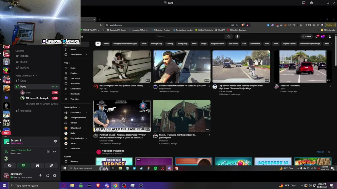Screen dimensions: 337x189
Task: Open Discord user settings gear
Action: click(55, 176)
